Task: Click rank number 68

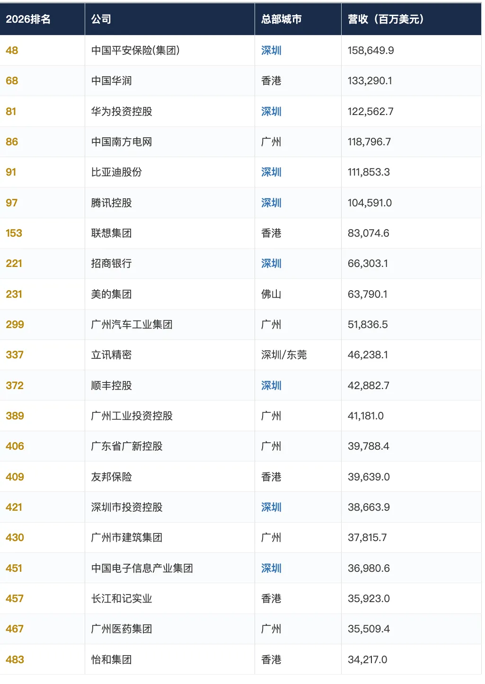Action: pos(12,81)
